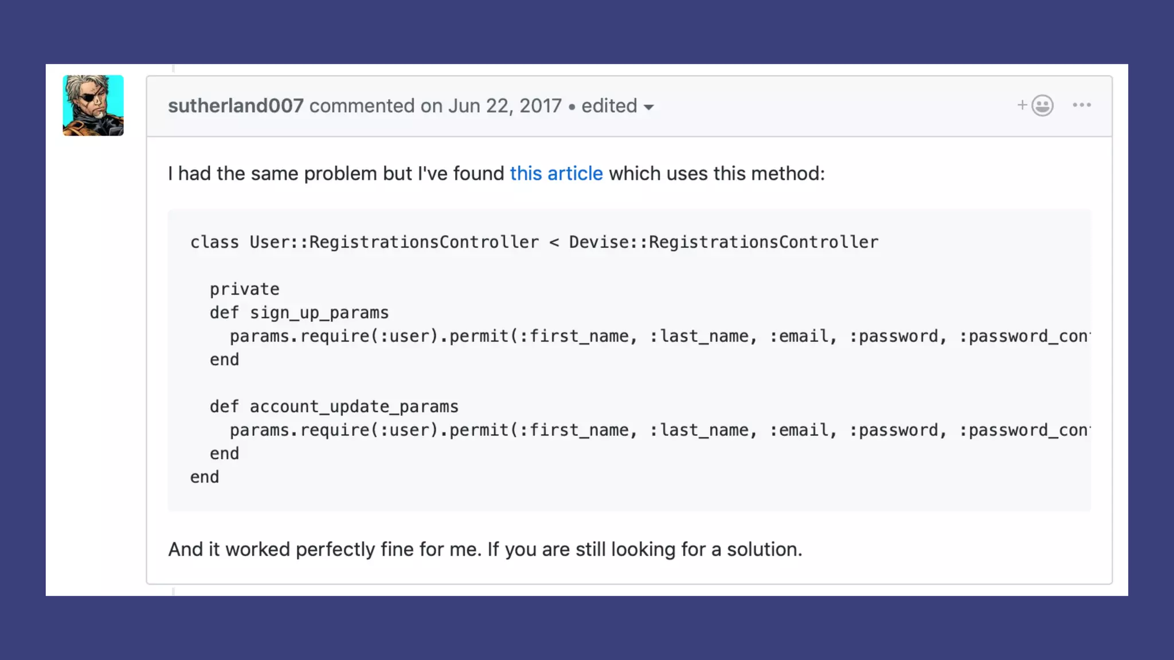
Task: Add a reaction with the smiley icon
Action: point(1036,105)
